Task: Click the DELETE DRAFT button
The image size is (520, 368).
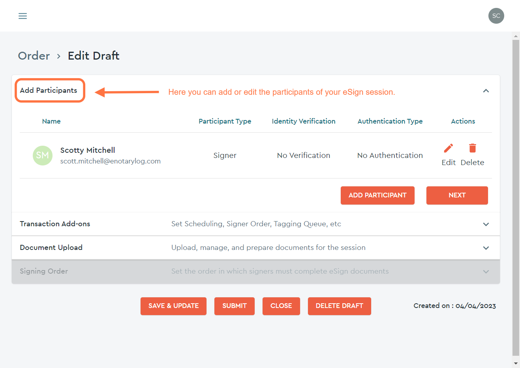Action: 340,306
